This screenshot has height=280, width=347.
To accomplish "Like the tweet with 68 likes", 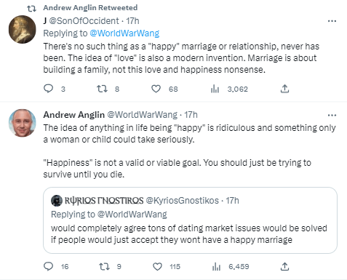I will click(x=156, y=89).
